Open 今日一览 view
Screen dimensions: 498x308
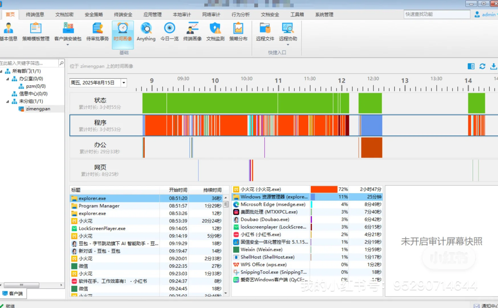(169, 32)
